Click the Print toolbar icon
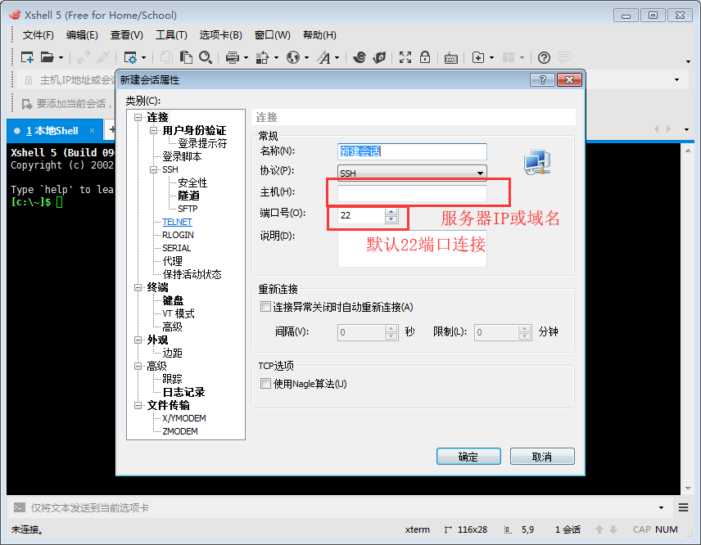Screen dimensions: 701x545 [x=232, y=57]
